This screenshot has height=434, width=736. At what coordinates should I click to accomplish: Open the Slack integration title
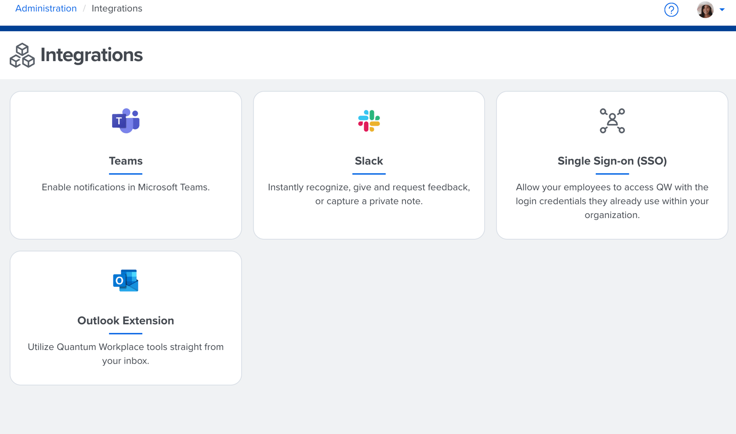point(369,161)
